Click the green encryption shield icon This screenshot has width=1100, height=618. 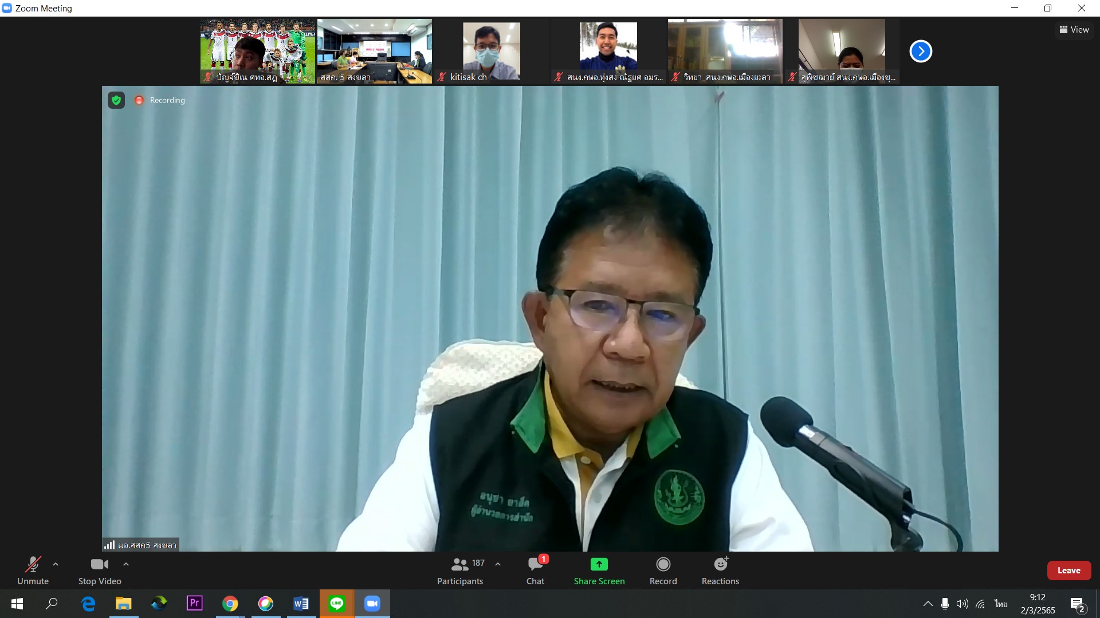tap(116, 101)
